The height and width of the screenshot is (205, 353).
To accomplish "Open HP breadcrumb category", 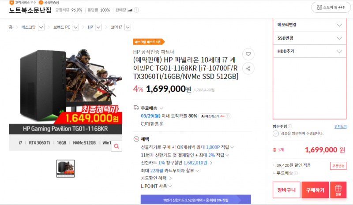I will (x=90, y=27).
